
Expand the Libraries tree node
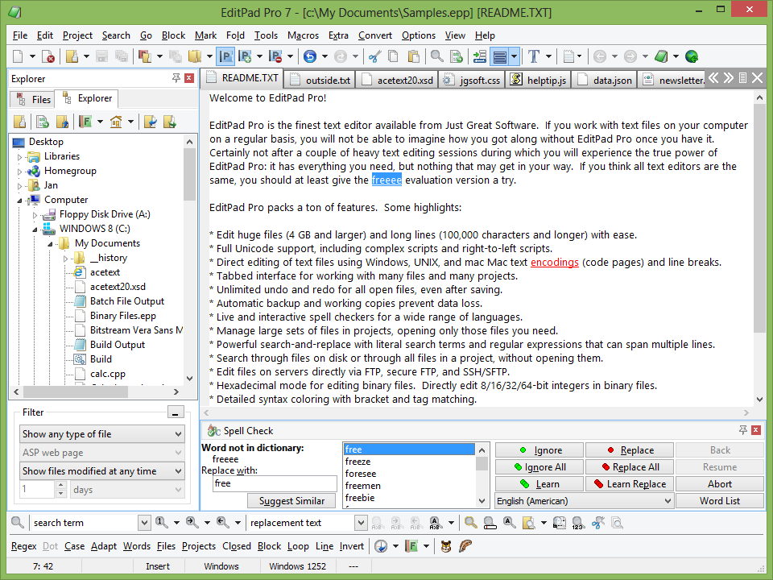19,157
